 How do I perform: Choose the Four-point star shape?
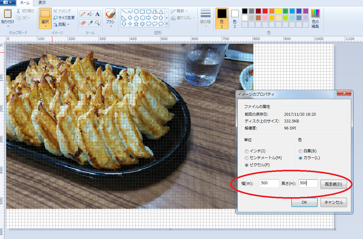(x=130, y=24)
